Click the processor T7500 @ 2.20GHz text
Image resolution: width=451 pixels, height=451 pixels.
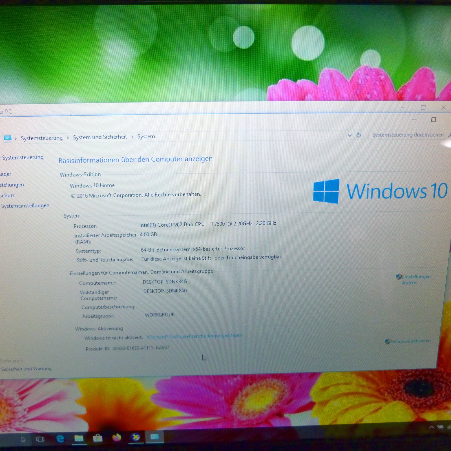pos(232,224)
